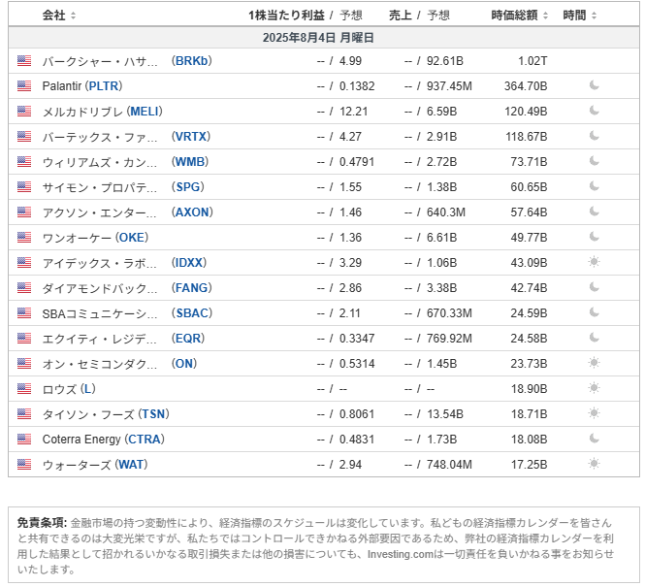Screen dimensions: 645x587
Task: Click the 1.02T market cap value
Action: point(532,61)
